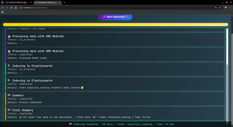
Task: Open the browser home icon
Action: click(16, 8)
